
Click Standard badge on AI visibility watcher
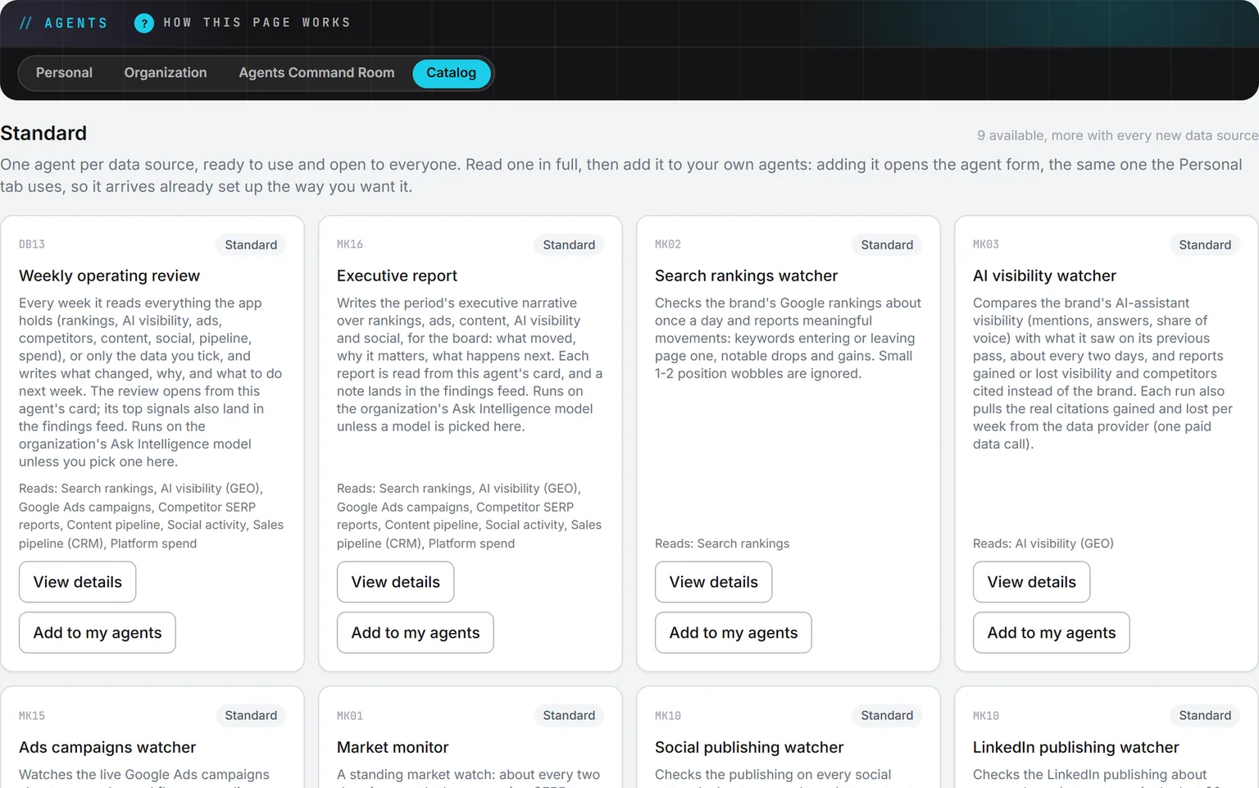1205,245
